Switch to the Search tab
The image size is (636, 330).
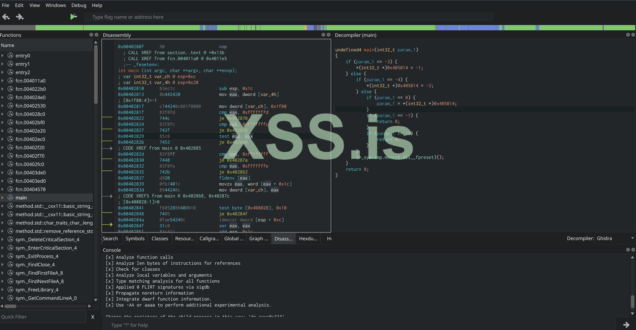[110, 238]
